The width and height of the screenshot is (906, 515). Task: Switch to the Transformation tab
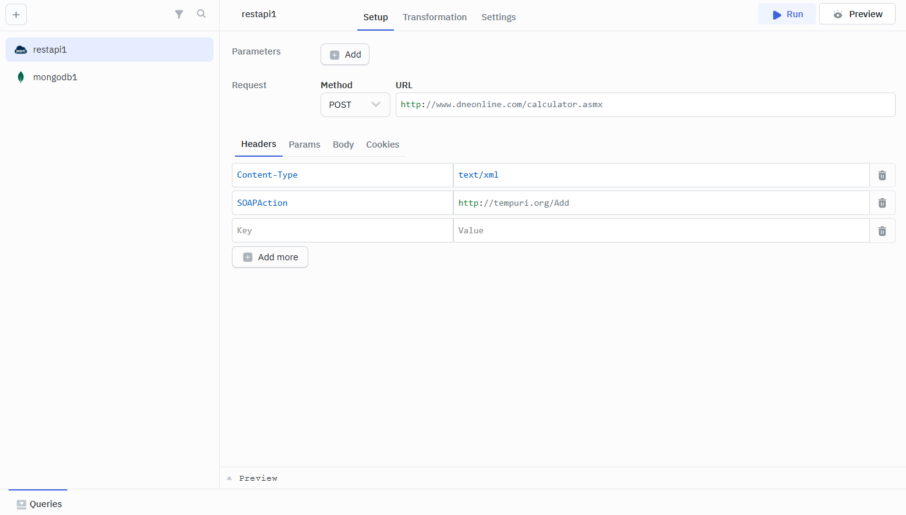[x=434, y=17]
